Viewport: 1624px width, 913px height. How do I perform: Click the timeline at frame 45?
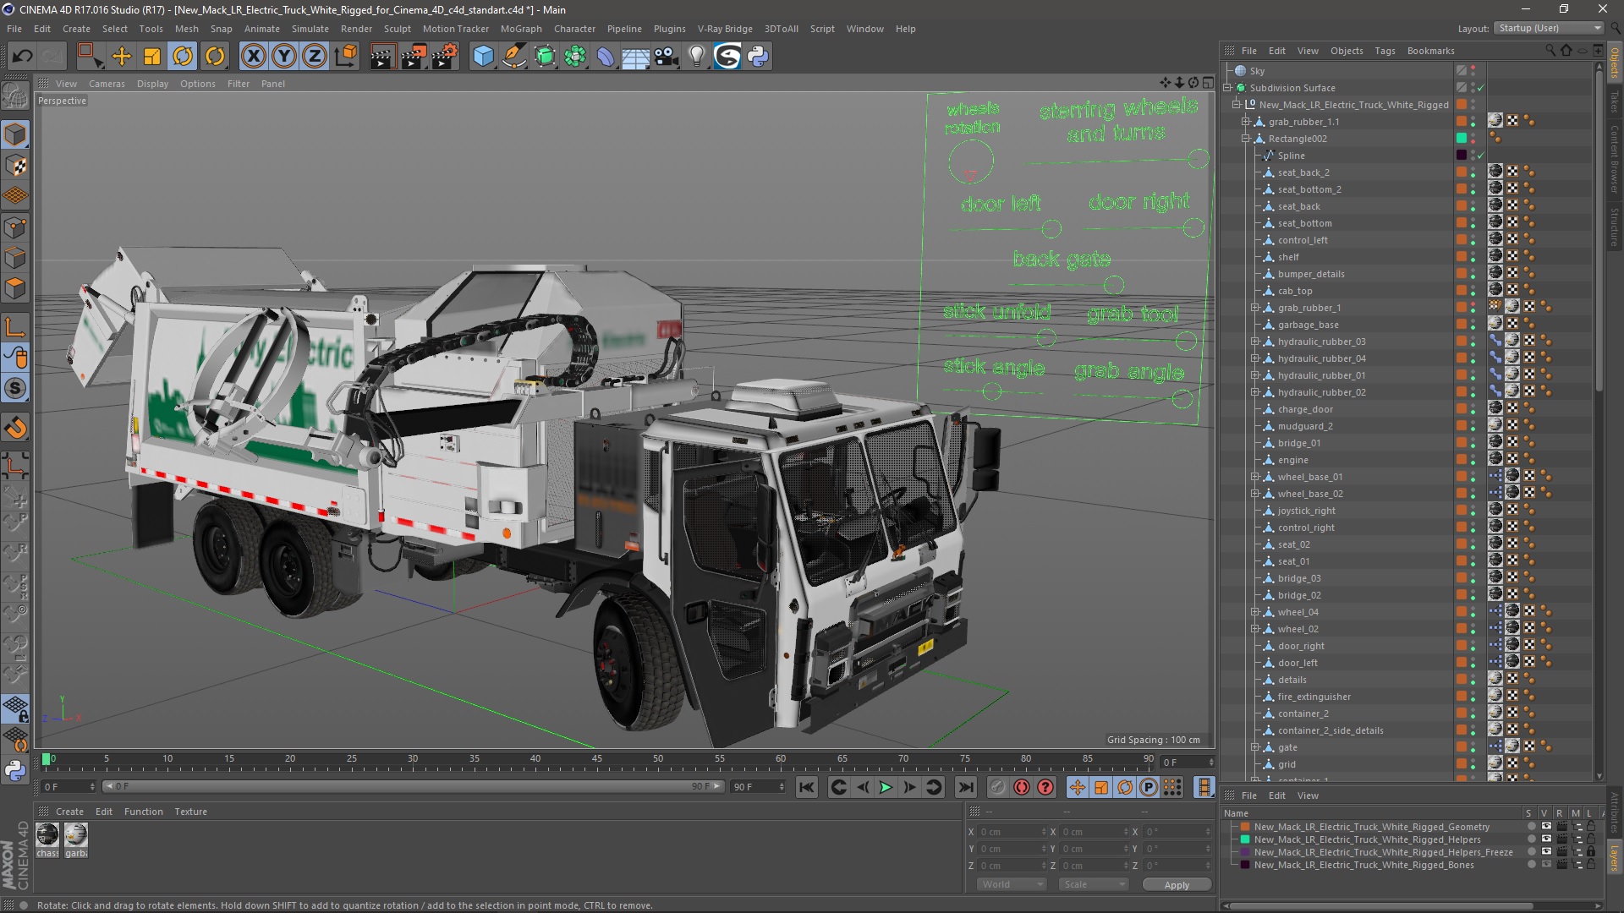tap(597, 760)
